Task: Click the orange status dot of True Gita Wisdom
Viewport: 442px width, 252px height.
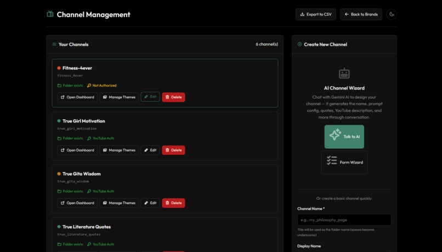Action: point(59,174)
